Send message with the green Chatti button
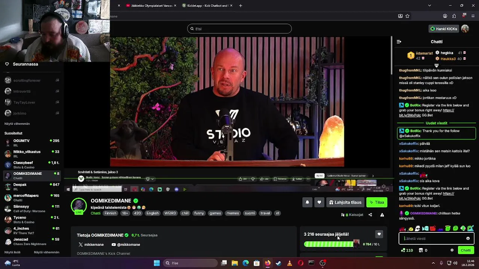The height and width of the screenshot is (269, 479). 466,250
